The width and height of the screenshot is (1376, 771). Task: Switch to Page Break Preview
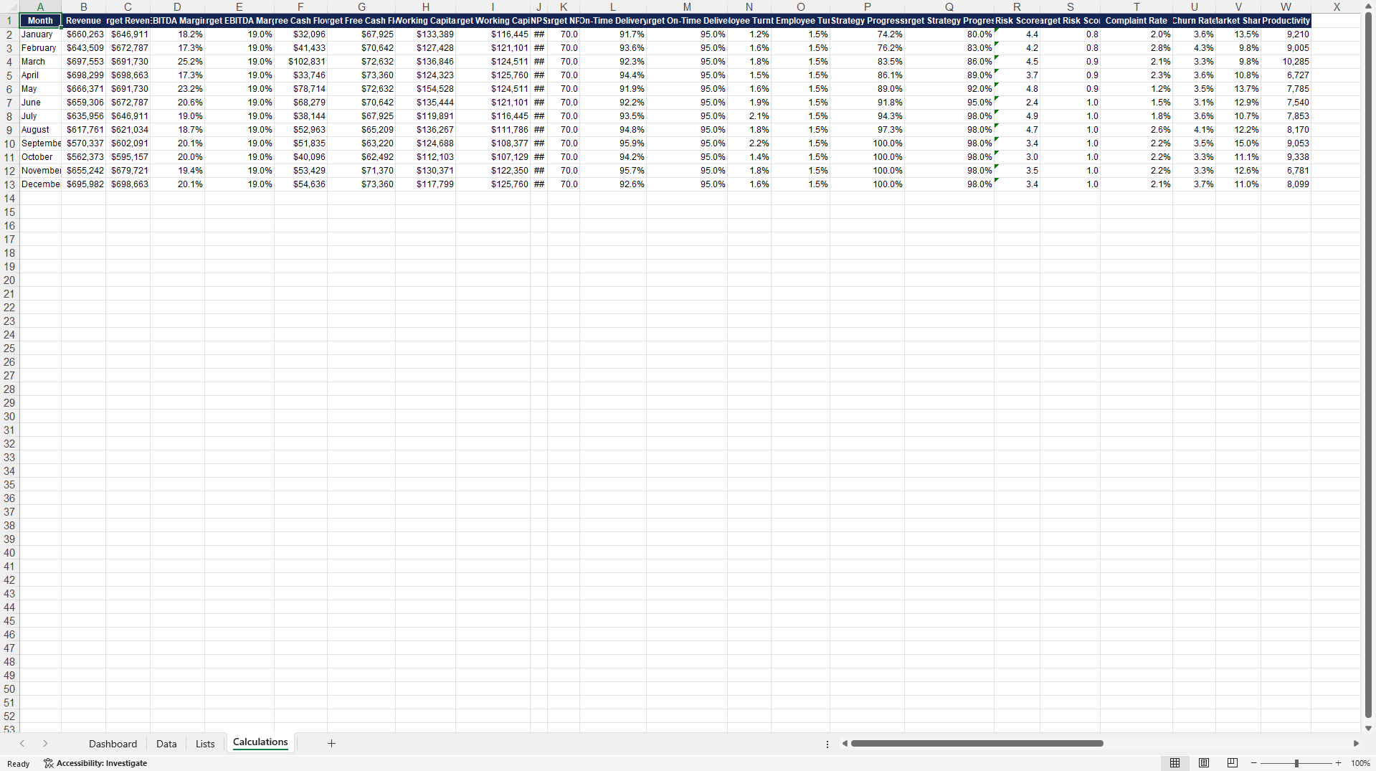tap(1233, 763)
